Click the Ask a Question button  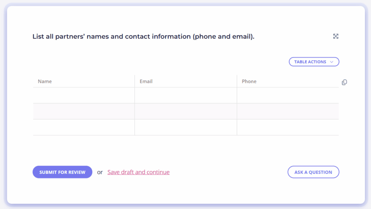pyautogui.click(x=313, y=172)
